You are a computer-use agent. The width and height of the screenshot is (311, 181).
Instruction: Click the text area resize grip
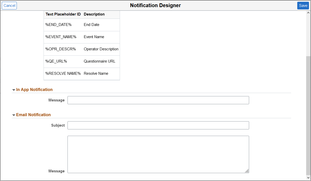coord(247,171)
